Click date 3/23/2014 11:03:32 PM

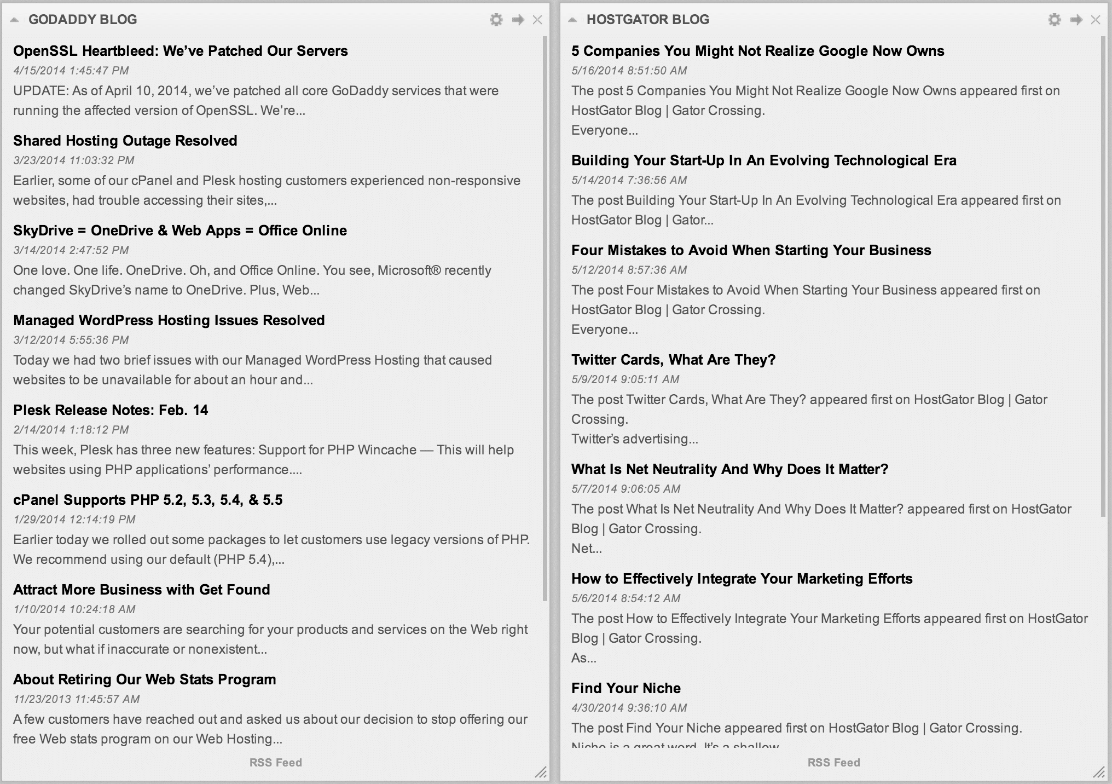click(x=74, y=160)
